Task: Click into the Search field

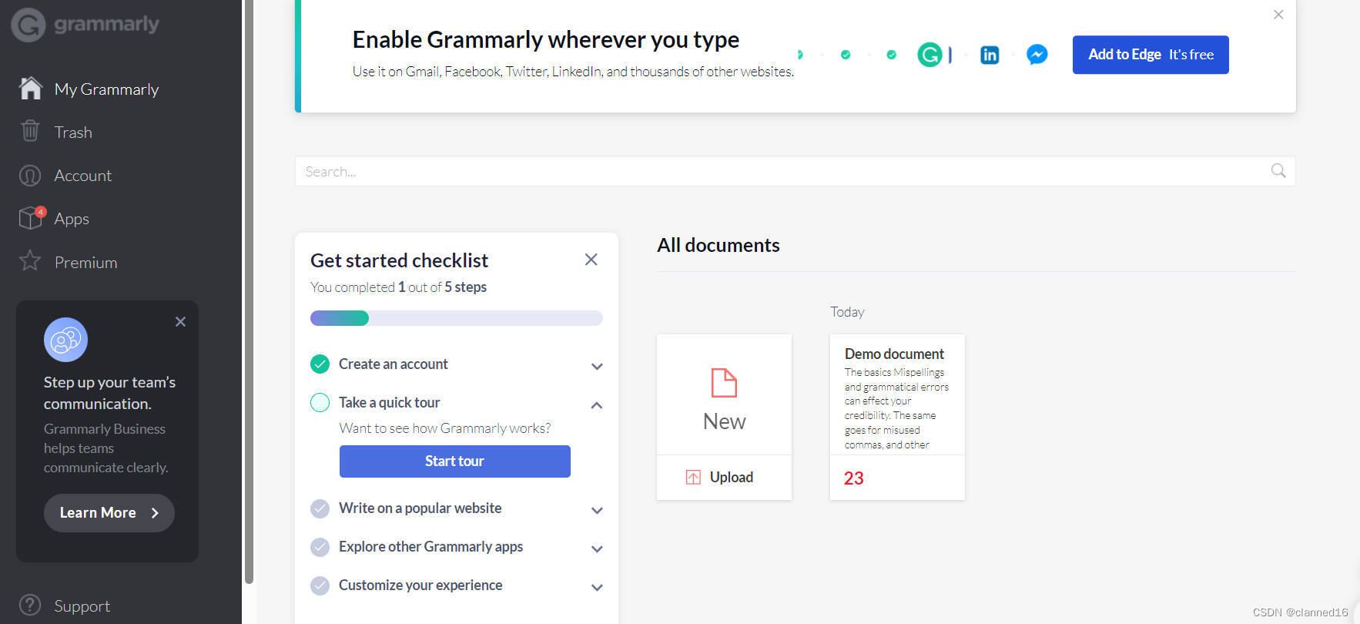Action: click(x=795, y=171)
